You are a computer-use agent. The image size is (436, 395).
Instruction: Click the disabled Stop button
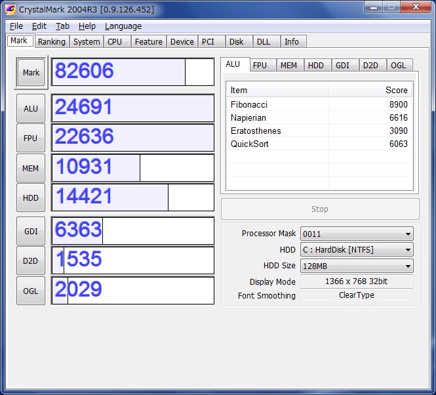pos(320,209)
